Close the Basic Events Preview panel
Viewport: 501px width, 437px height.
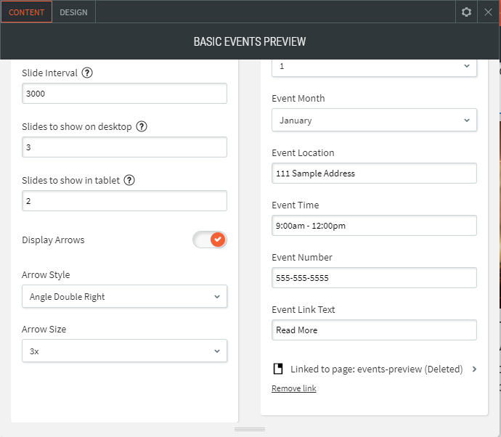(489, 12)
